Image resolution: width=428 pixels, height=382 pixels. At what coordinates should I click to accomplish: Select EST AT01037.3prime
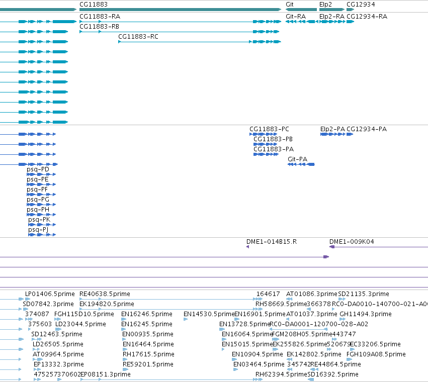(x=312, y=314)
